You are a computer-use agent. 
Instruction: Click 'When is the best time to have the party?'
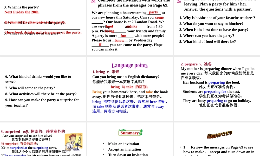[214, 30]
